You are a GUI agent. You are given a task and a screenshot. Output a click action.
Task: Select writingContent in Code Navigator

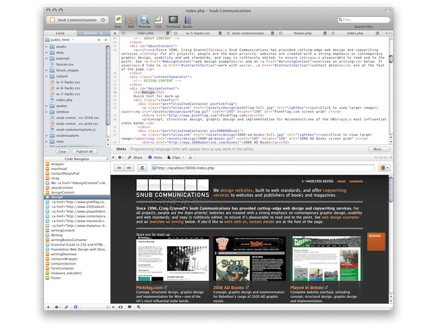tap(63, 230)
